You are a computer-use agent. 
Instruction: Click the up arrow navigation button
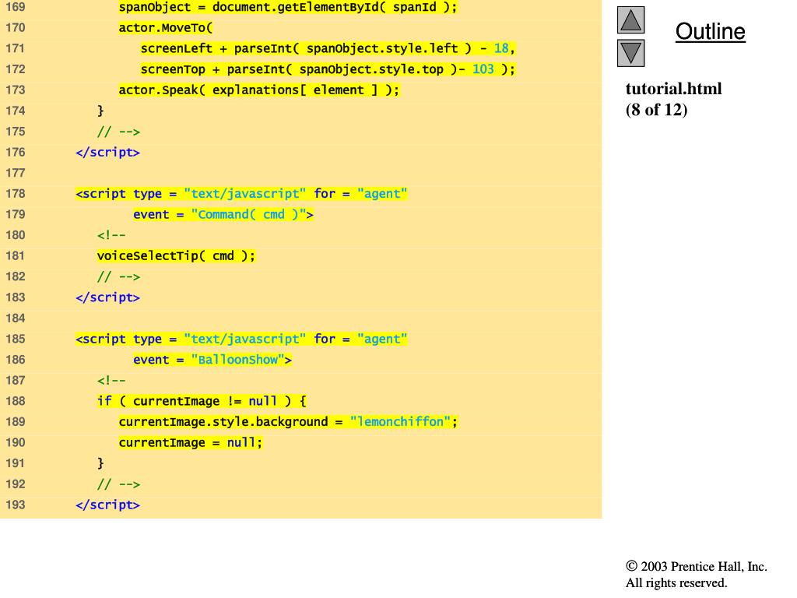pyautogui.click(x=630, y=20)
